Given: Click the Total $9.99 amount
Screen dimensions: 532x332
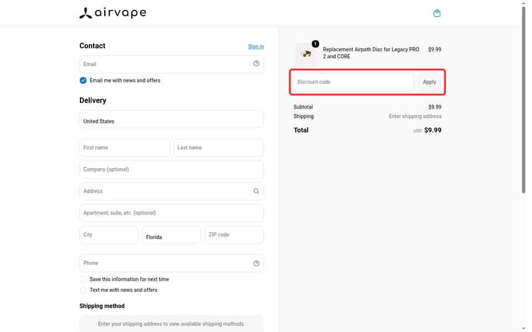Looking at the screenshot, I should coord(433,130).
